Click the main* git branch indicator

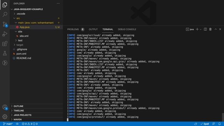pyautogui.click(x=8, y=124)
